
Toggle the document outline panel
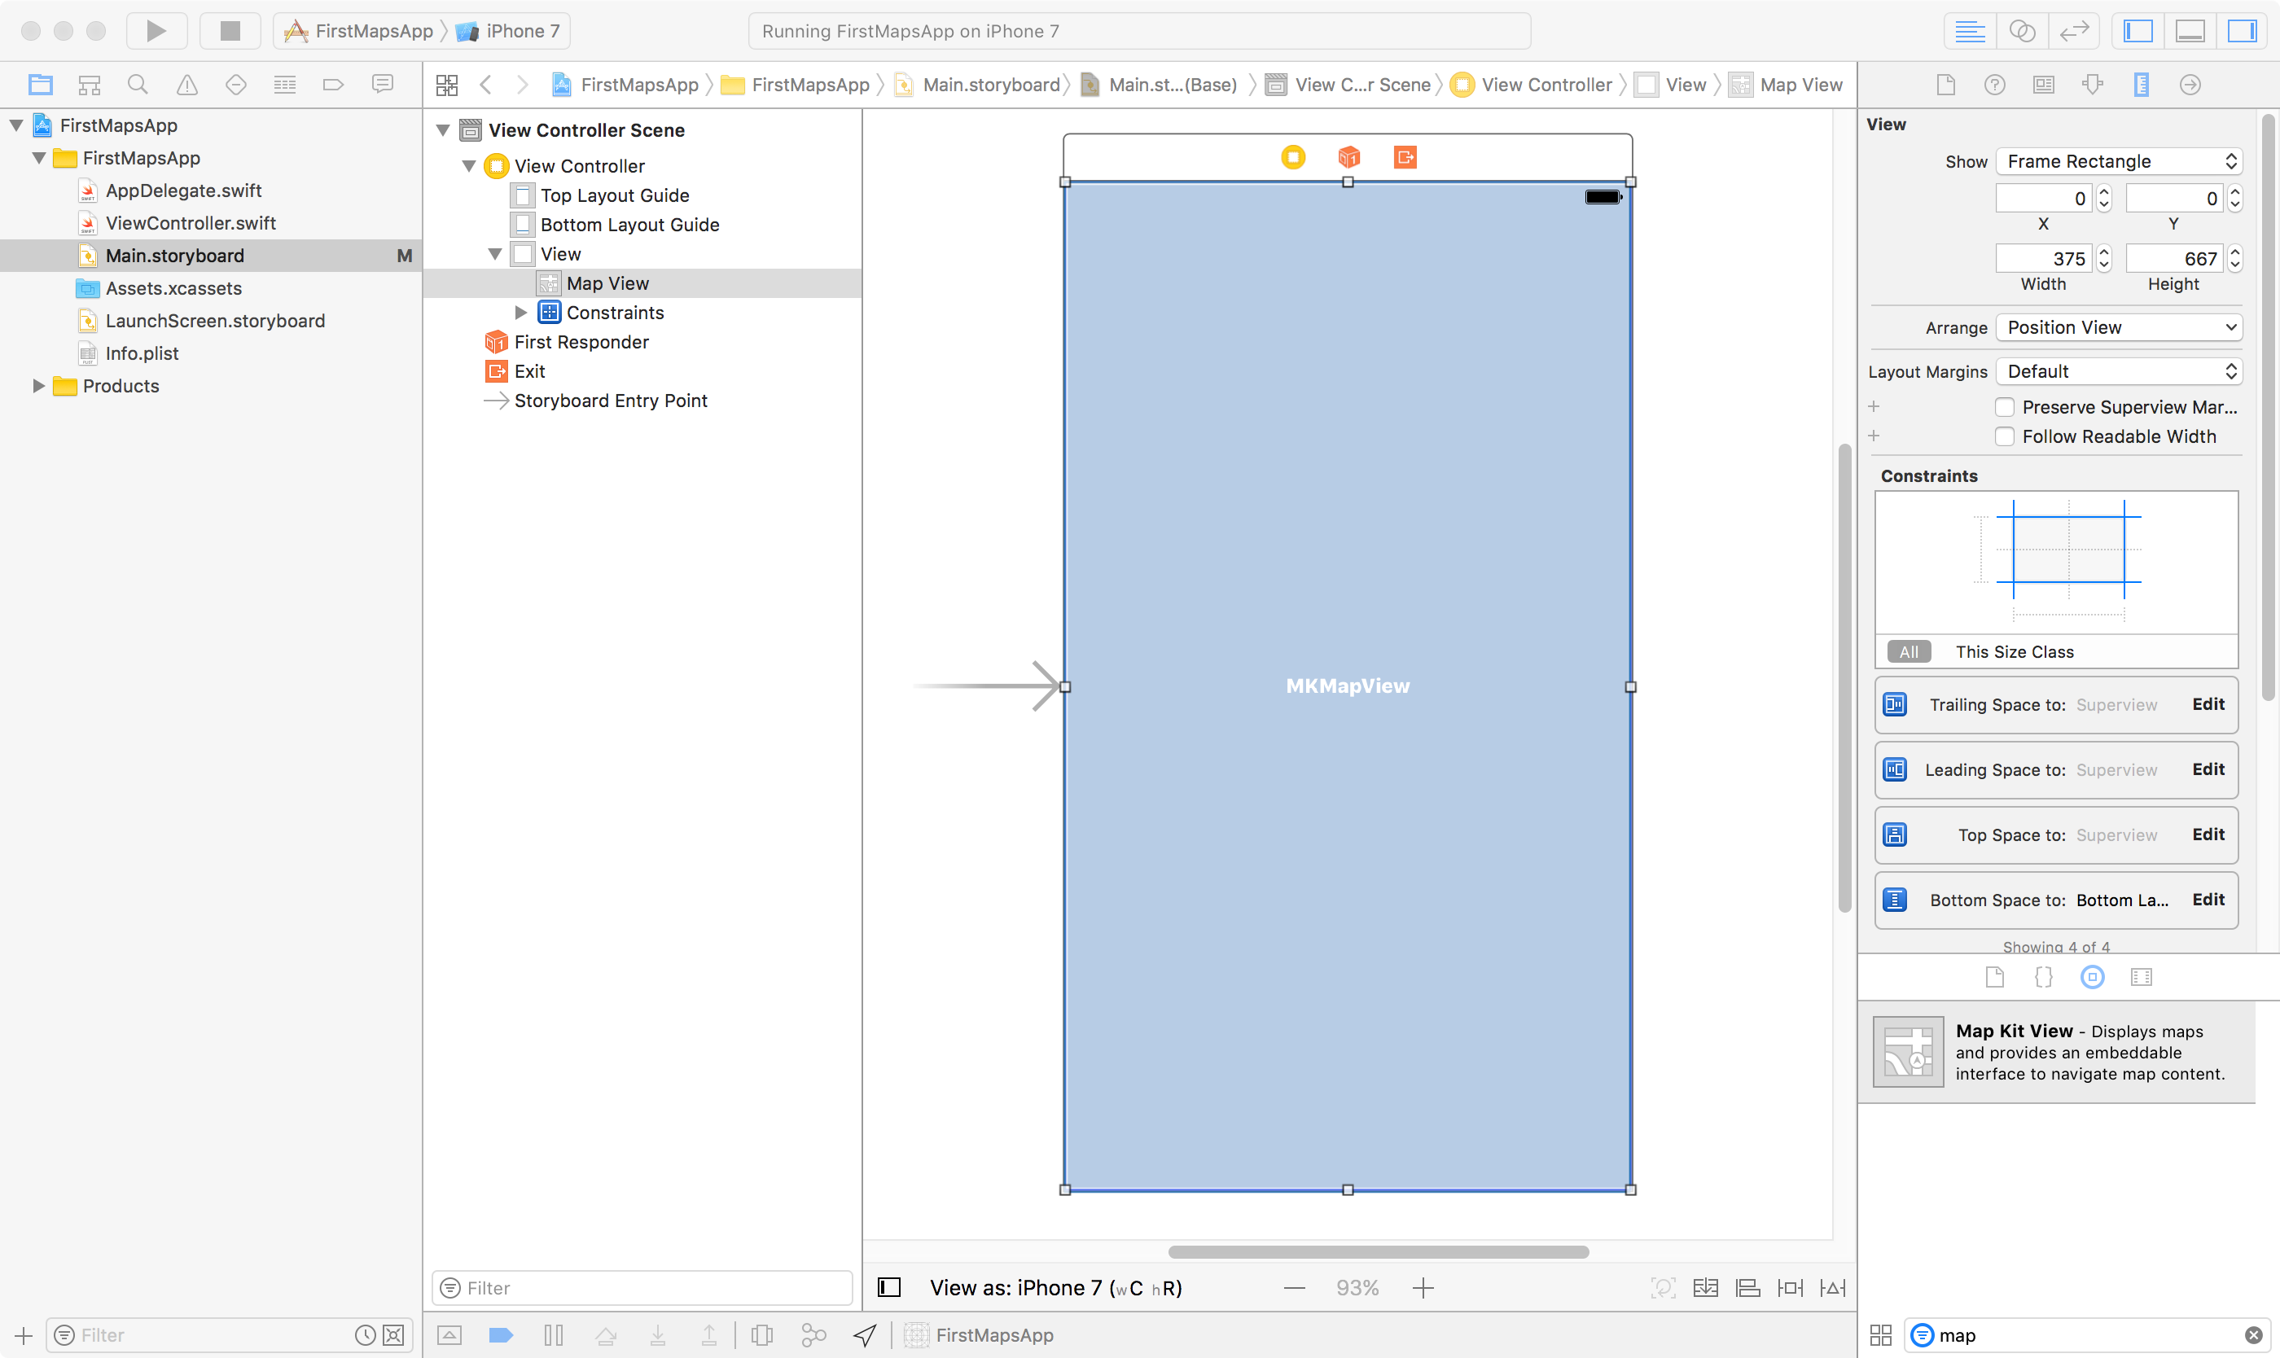click(x=888, y=1287)
